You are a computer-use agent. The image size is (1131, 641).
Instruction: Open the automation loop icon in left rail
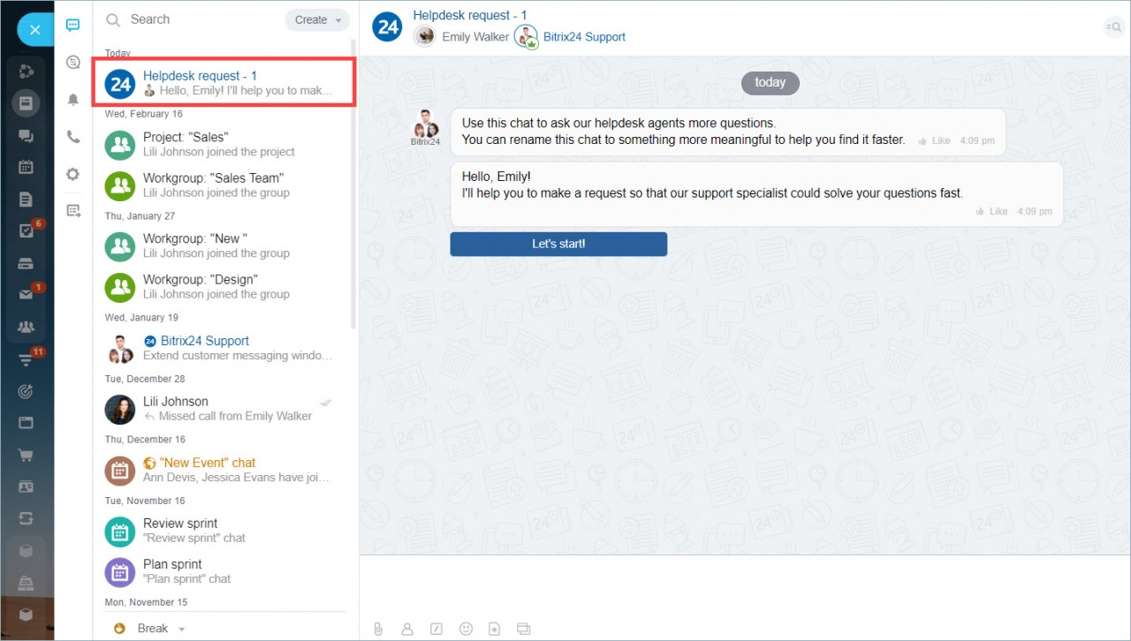pyautogui.click(x=27, y=519)
